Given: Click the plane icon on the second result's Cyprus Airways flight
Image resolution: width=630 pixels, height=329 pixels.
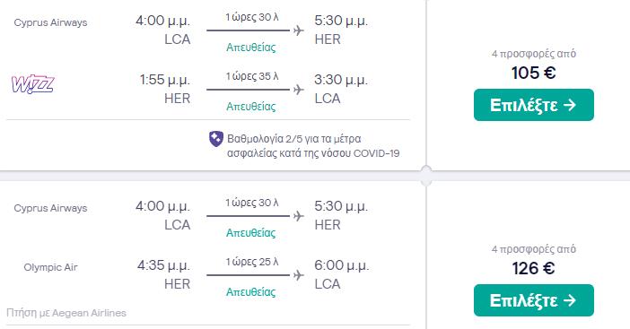Looking at the screenshot, I should [298, 216].
